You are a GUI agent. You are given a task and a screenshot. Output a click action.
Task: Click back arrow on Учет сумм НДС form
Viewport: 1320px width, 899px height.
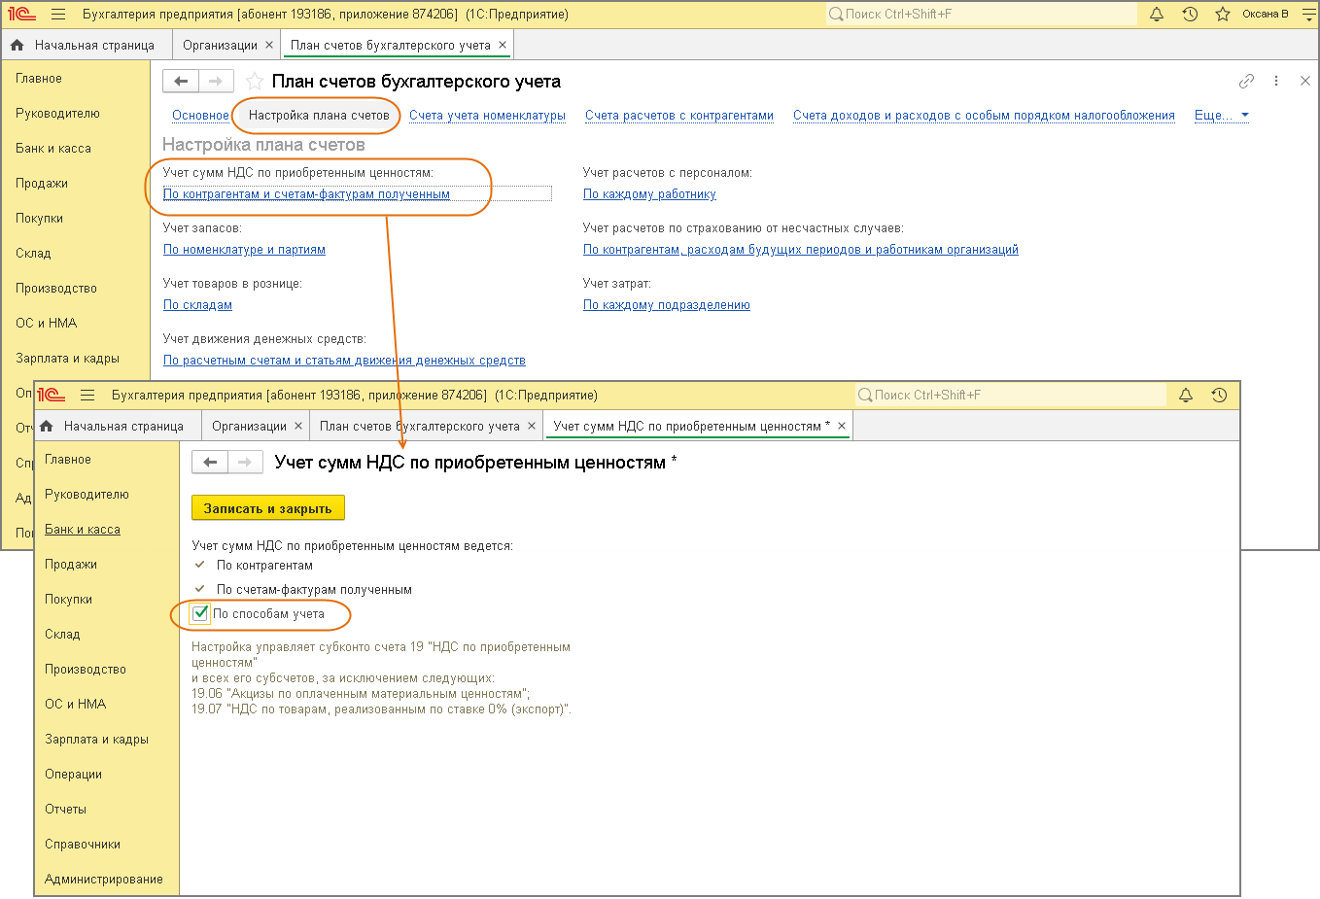click(210, 463)
